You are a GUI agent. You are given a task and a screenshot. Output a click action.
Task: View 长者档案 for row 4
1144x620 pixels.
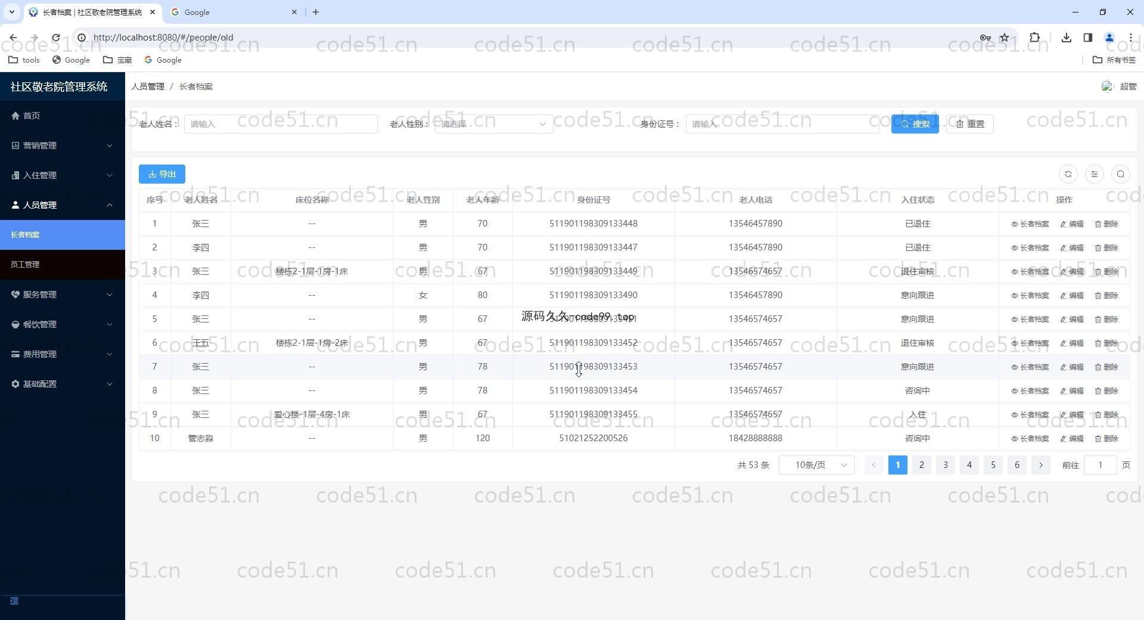coord(1030,296)
